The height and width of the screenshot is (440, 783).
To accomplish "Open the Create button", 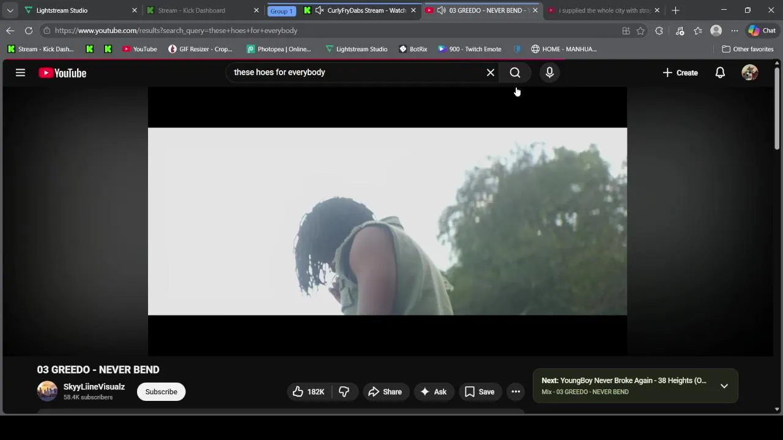I will tap(680, 73).
